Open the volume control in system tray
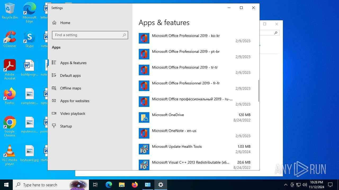The width and height of the screenshot is (339, 190). click(x=305, y=185)
